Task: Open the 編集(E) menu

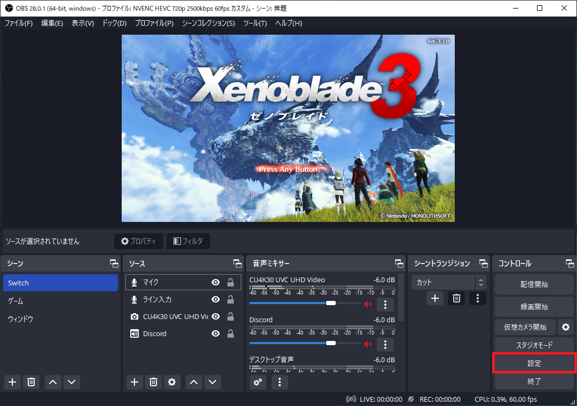Action: pos(52,23)
